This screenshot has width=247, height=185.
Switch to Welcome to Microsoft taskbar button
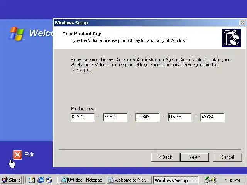click(129, 180)
